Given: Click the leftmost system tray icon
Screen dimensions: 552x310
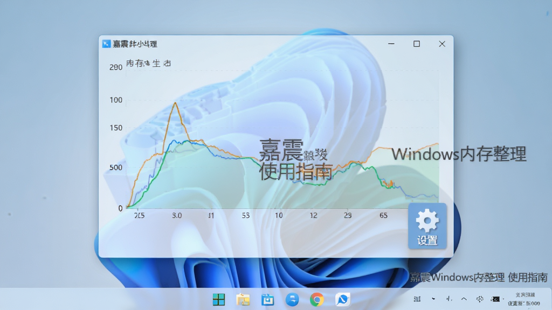Looking at the screenshot, I should 417,299.
